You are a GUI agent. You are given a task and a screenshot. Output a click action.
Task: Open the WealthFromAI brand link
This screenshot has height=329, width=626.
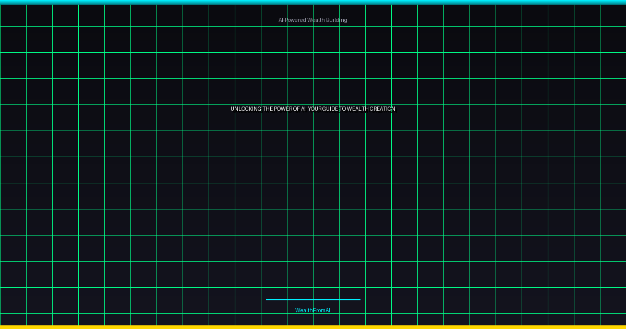coord(312,310)
